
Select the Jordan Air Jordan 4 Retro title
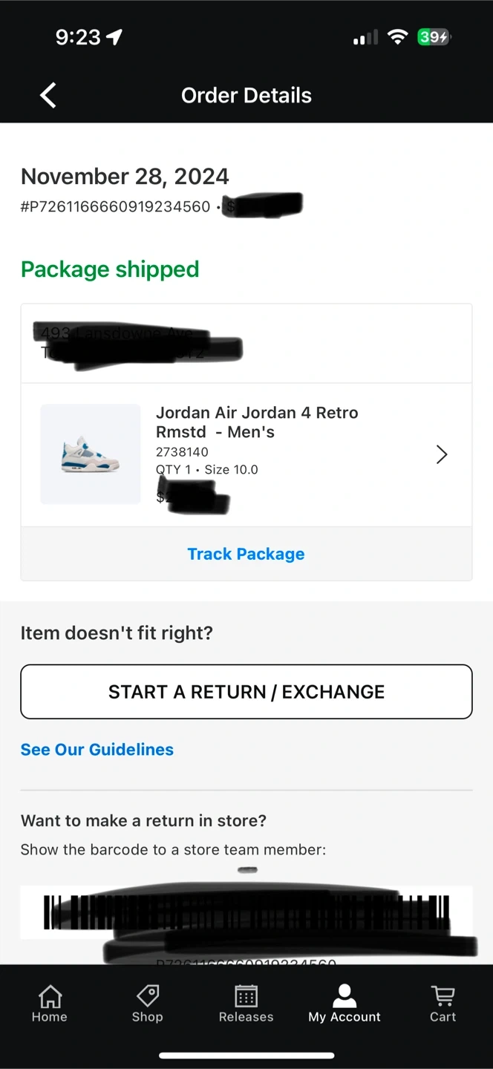[x=257, y=422]
